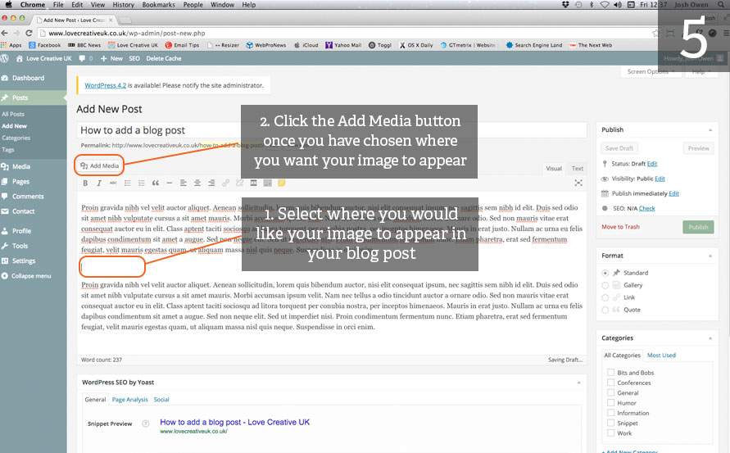Open the Most Used categories tab
The width and height of the screenshot is (730, 453).
coord(661,356)
